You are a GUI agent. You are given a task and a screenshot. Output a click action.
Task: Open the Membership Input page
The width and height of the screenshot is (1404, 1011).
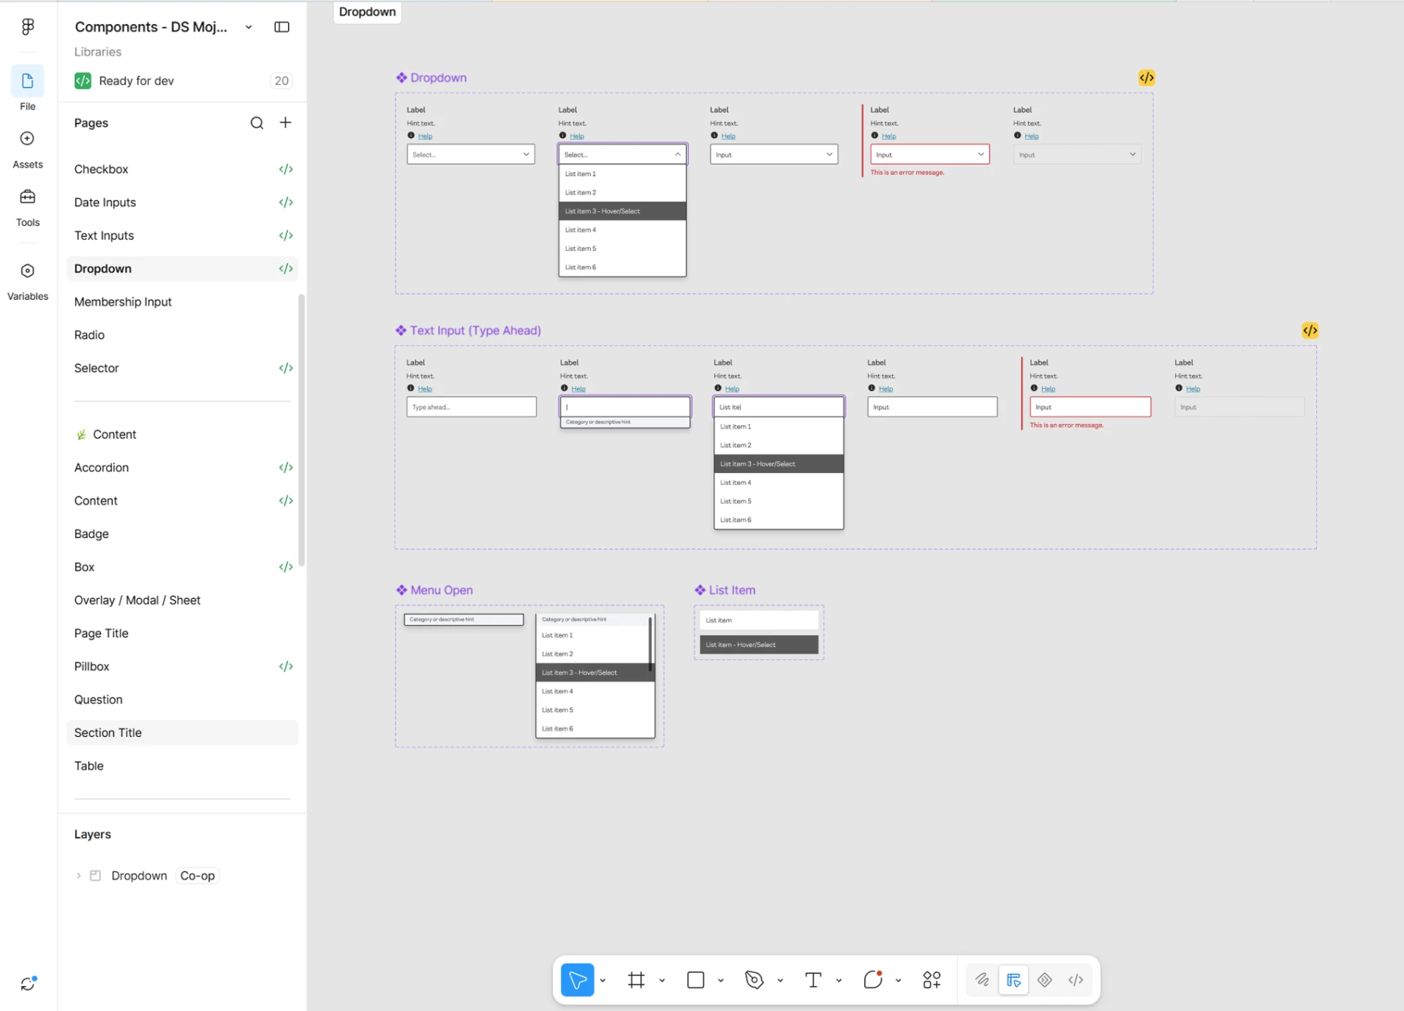(182, 302)
